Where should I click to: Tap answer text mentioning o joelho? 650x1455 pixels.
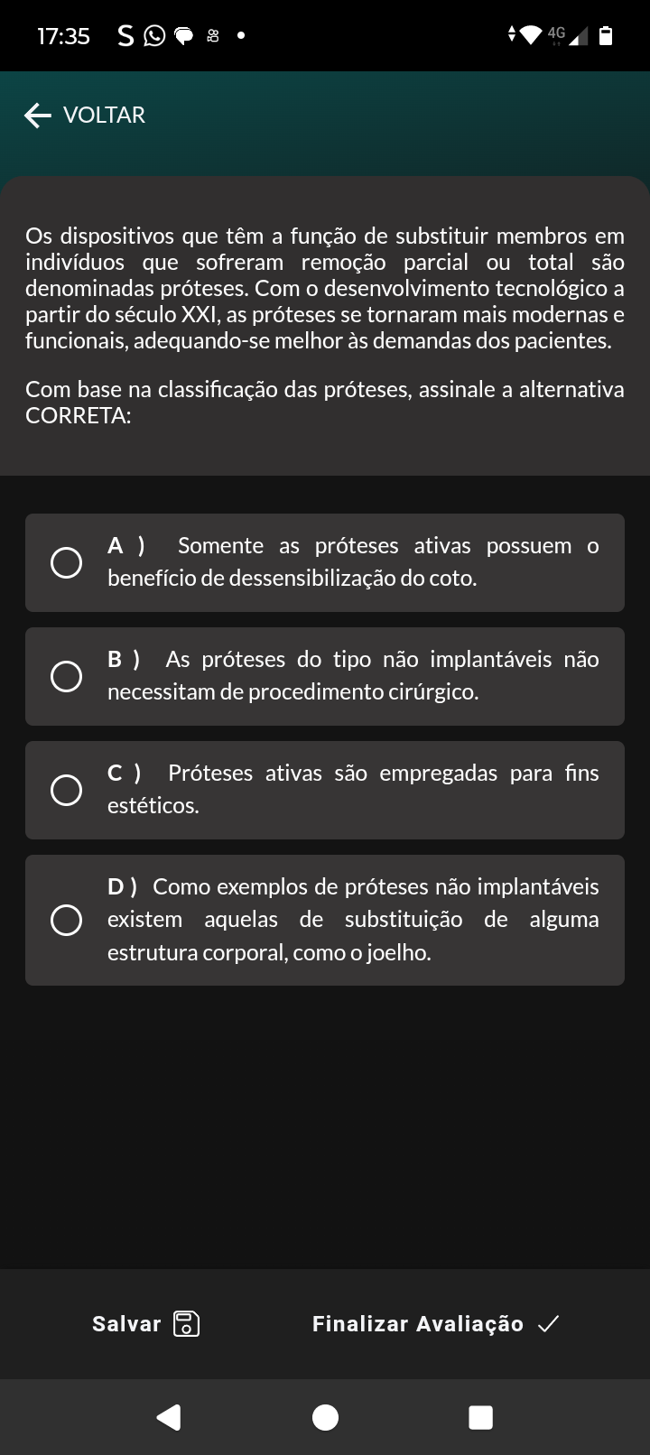coord(352,920)
